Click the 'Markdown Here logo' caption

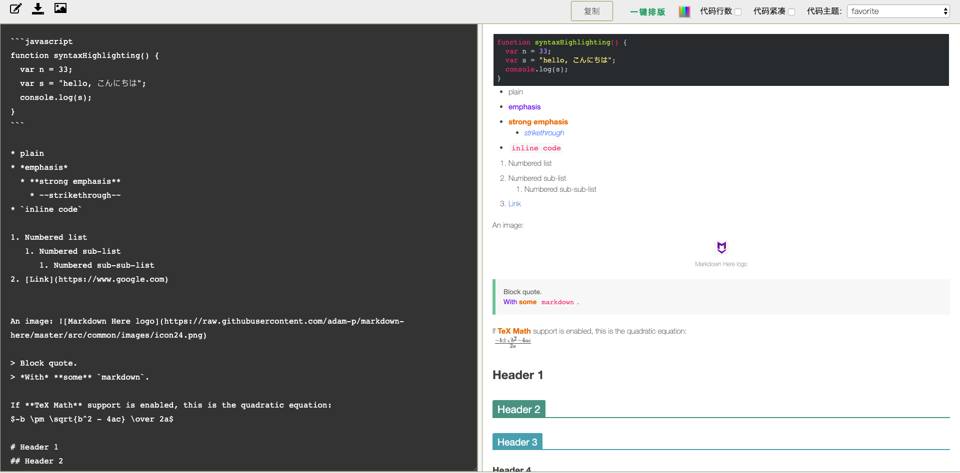(x=721, y=264)
